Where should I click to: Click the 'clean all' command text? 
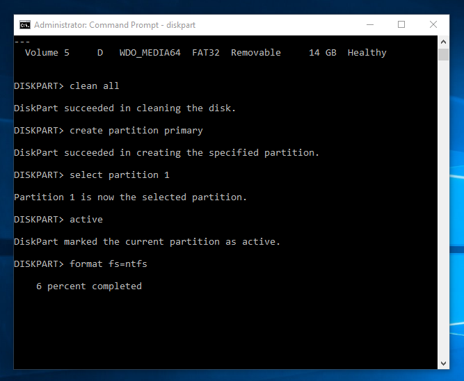95,86
